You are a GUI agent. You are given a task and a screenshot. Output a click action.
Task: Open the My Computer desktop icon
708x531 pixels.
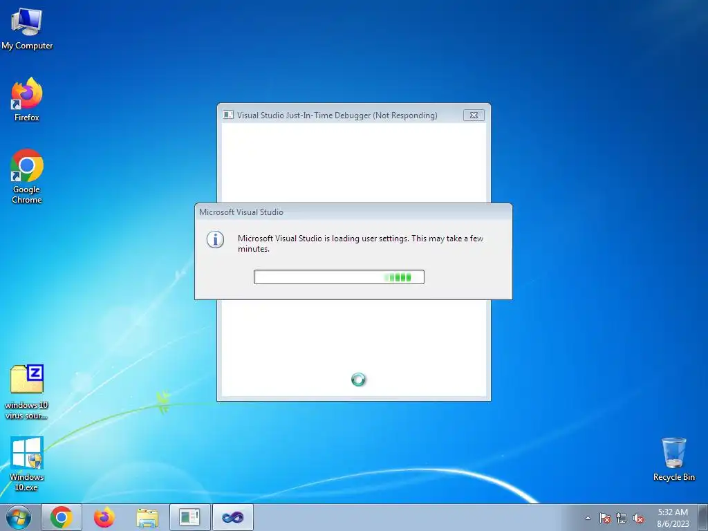click(27, 28)
